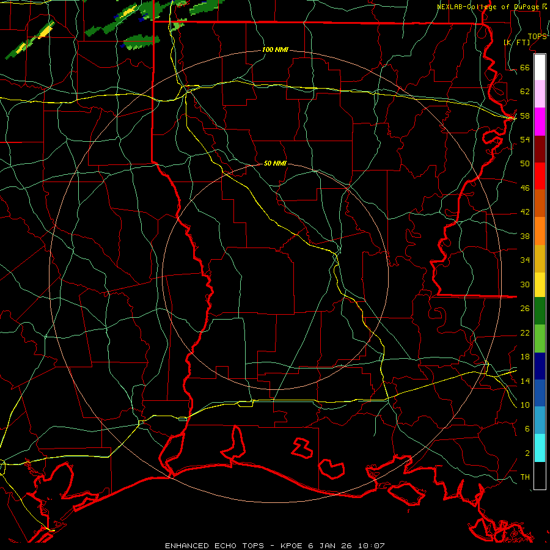Viewport: 550px width, 550px height.
Task: Click the legend value "34"
Action: click(525, 260)
